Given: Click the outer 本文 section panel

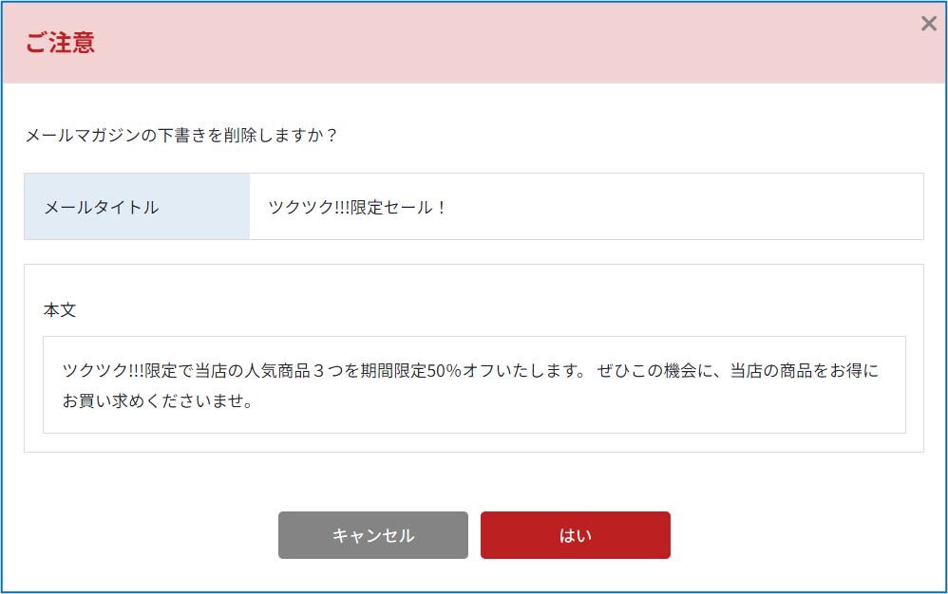Looking at the screenshot, I should click(474, 358).
